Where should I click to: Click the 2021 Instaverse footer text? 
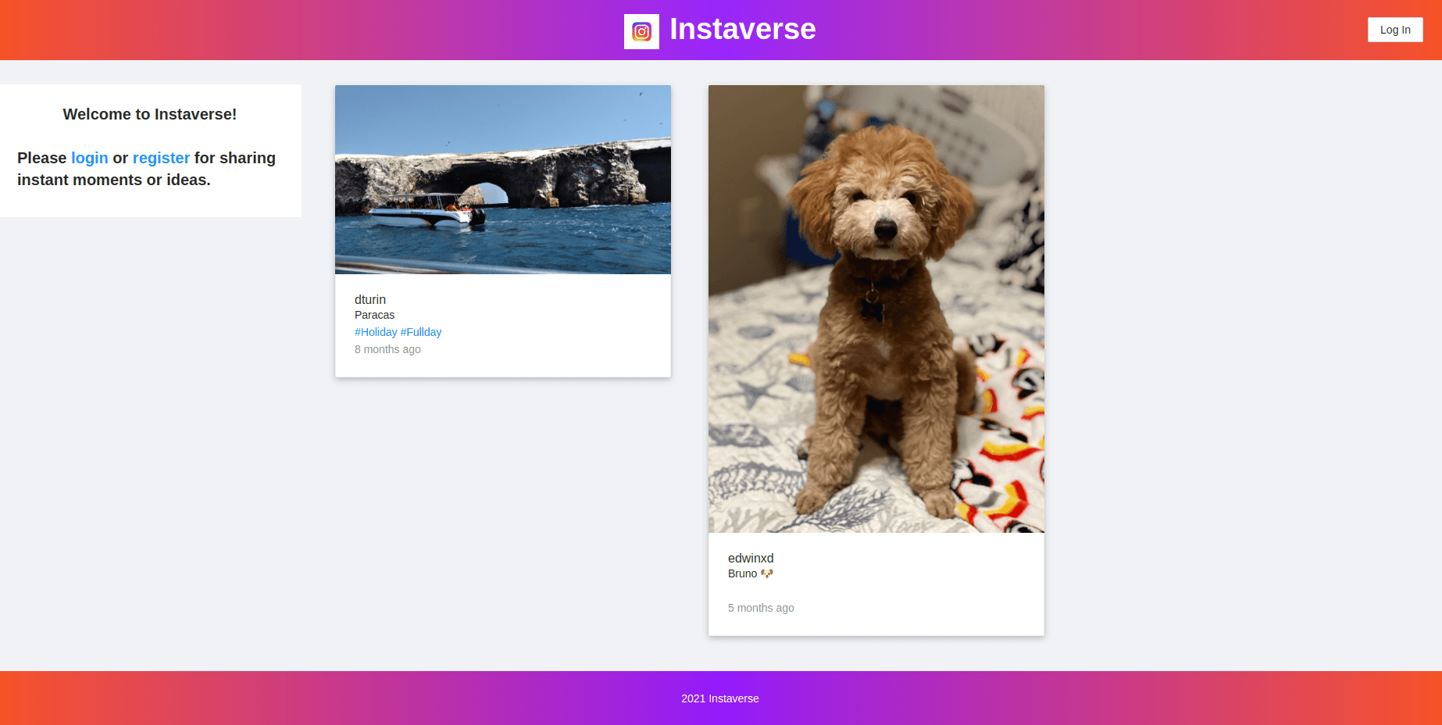[x=719, y=698]
